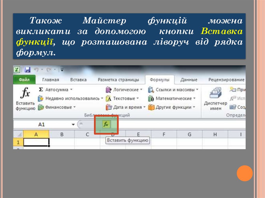Save the workbook using the floppy disk icon

click(x=27, y=70)
